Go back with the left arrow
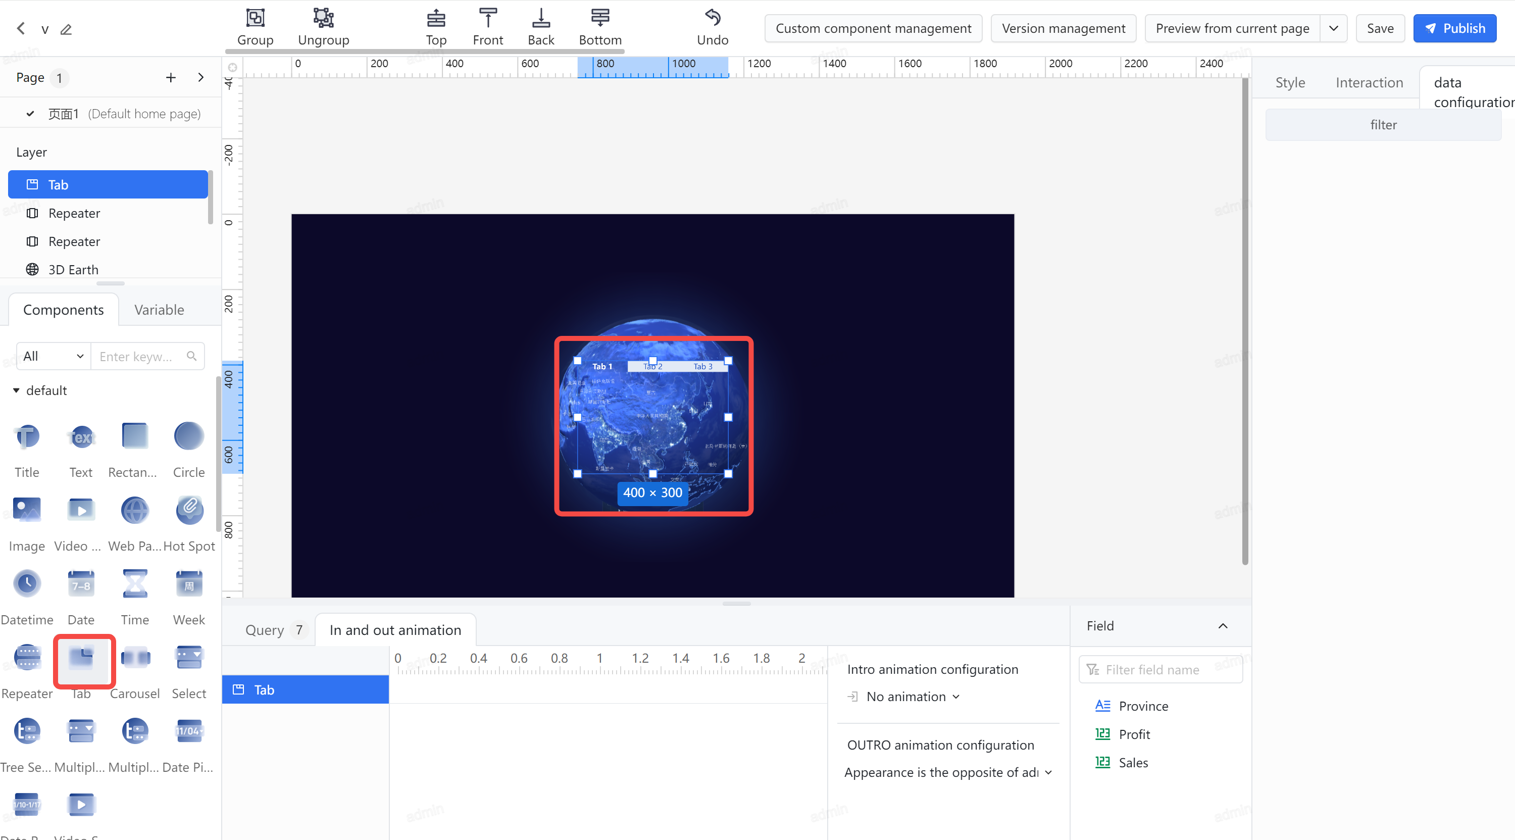 (x=21, y=28)
